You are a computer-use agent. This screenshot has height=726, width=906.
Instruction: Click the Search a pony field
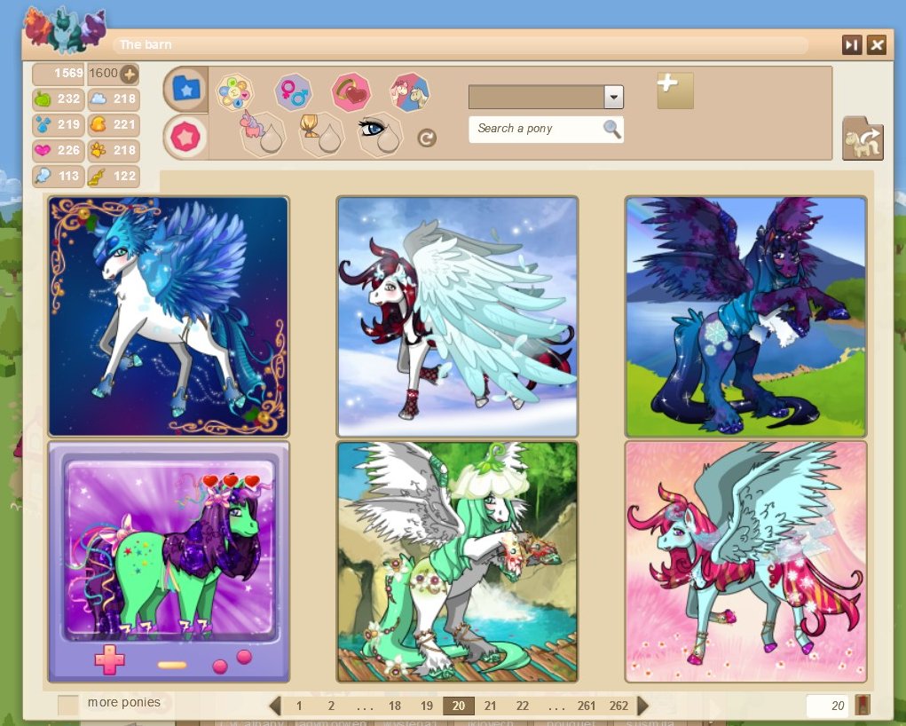pyautogui.click(x=536, y=129)
